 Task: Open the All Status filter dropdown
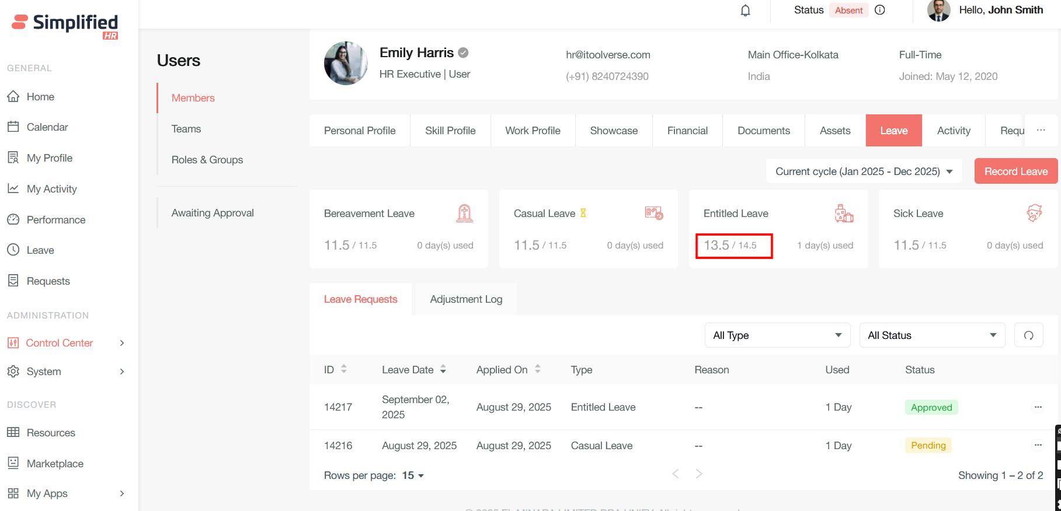tap(931, 335)
